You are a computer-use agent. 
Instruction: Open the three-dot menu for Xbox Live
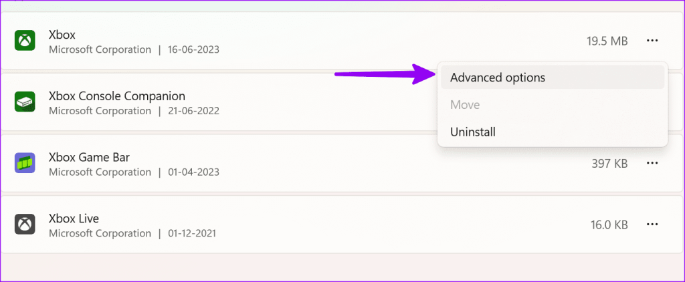(x=652, y=225)
